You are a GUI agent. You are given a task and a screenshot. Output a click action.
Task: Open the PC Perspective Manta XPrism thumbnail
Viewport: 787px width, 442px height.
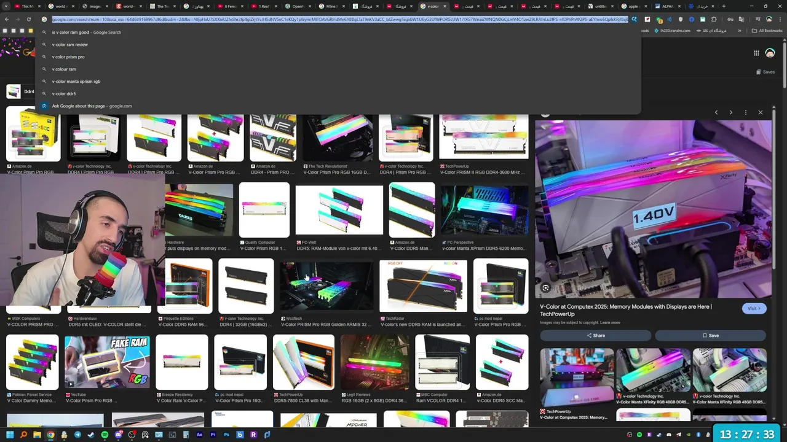pos(484,210)
